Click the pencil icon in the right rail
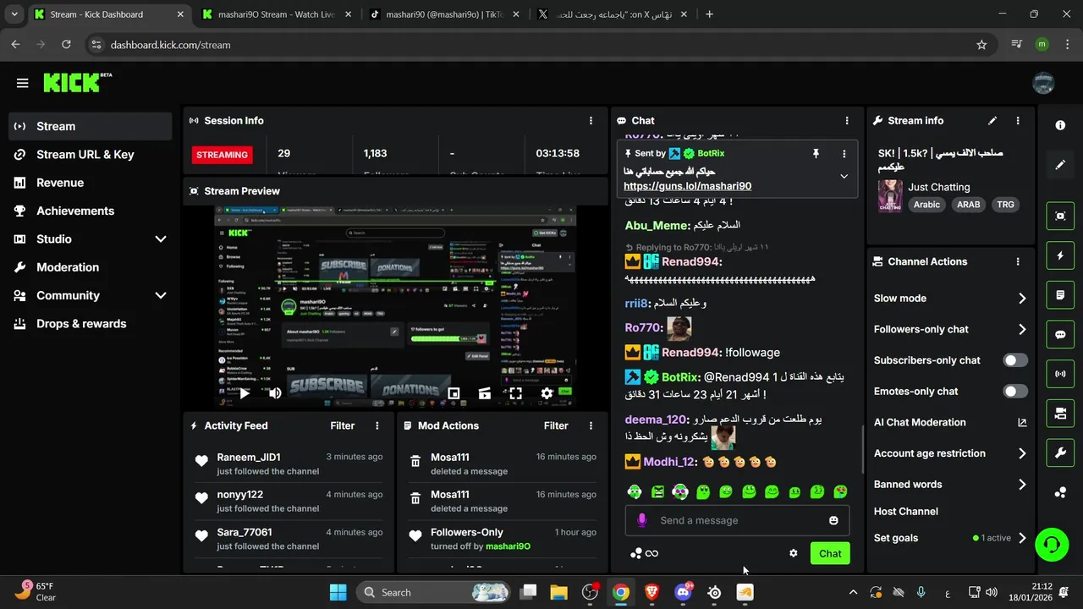Image resolution: width=1083 pixels, height=609 pixels. tap(1060, 165)
